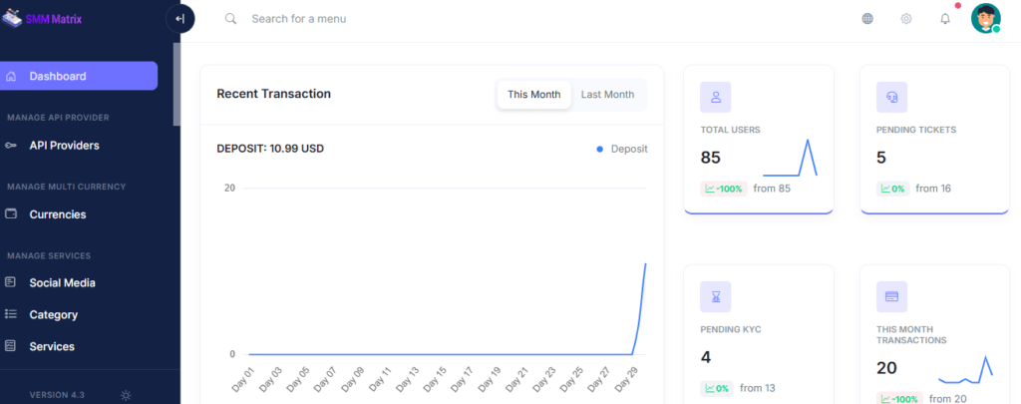The width and height of the screenshot is (1021, 404).
Task: Collapse the sidebar with arrow button
Action: (x=179, y=19)
